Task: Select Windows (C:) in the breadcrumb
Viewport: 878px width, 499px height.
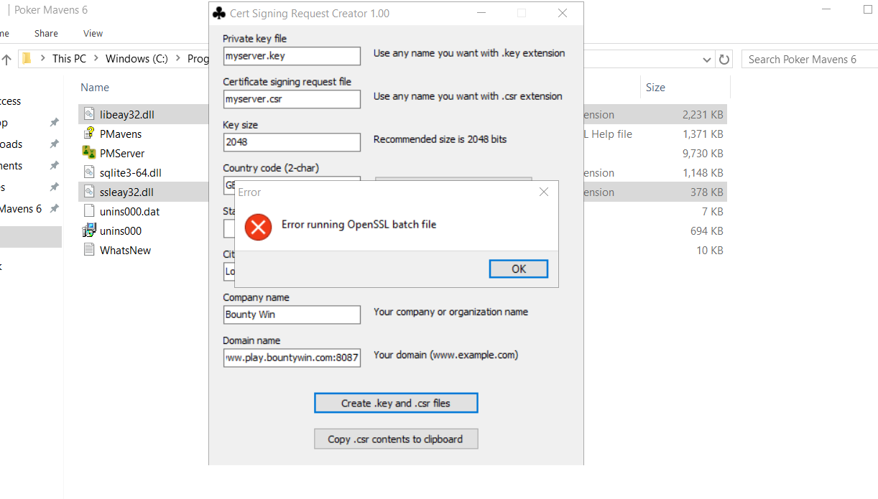Action: point(137,59)
